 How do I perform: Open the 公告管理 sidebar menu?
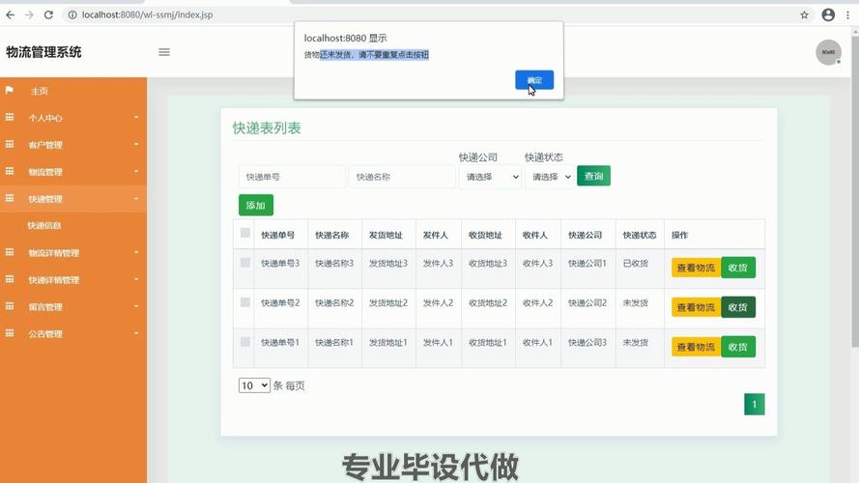tap(73, 333)
